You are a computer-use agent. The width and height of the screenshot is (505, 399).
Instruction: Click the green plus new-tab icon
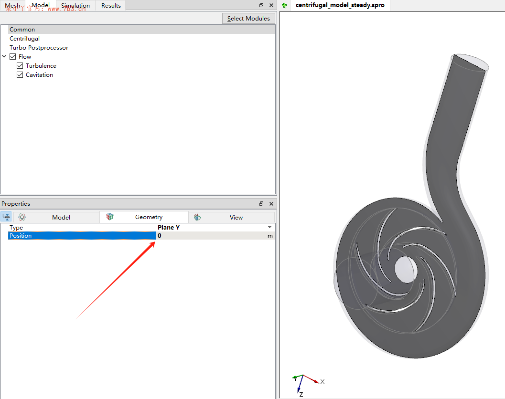284,5
